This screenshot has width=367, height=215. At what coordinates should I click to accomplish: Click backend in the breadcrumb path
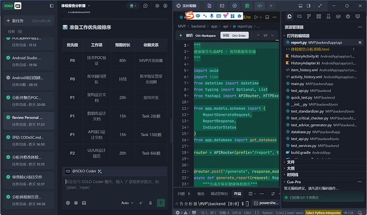(x=198, y=26)
